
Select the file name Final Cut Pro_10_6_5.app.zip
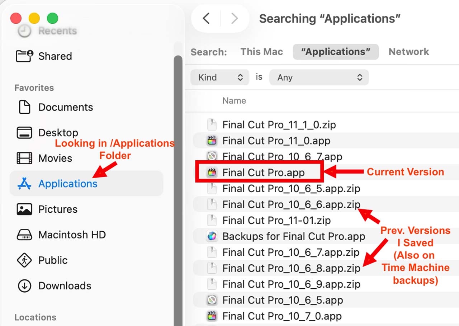pos(291,189)
